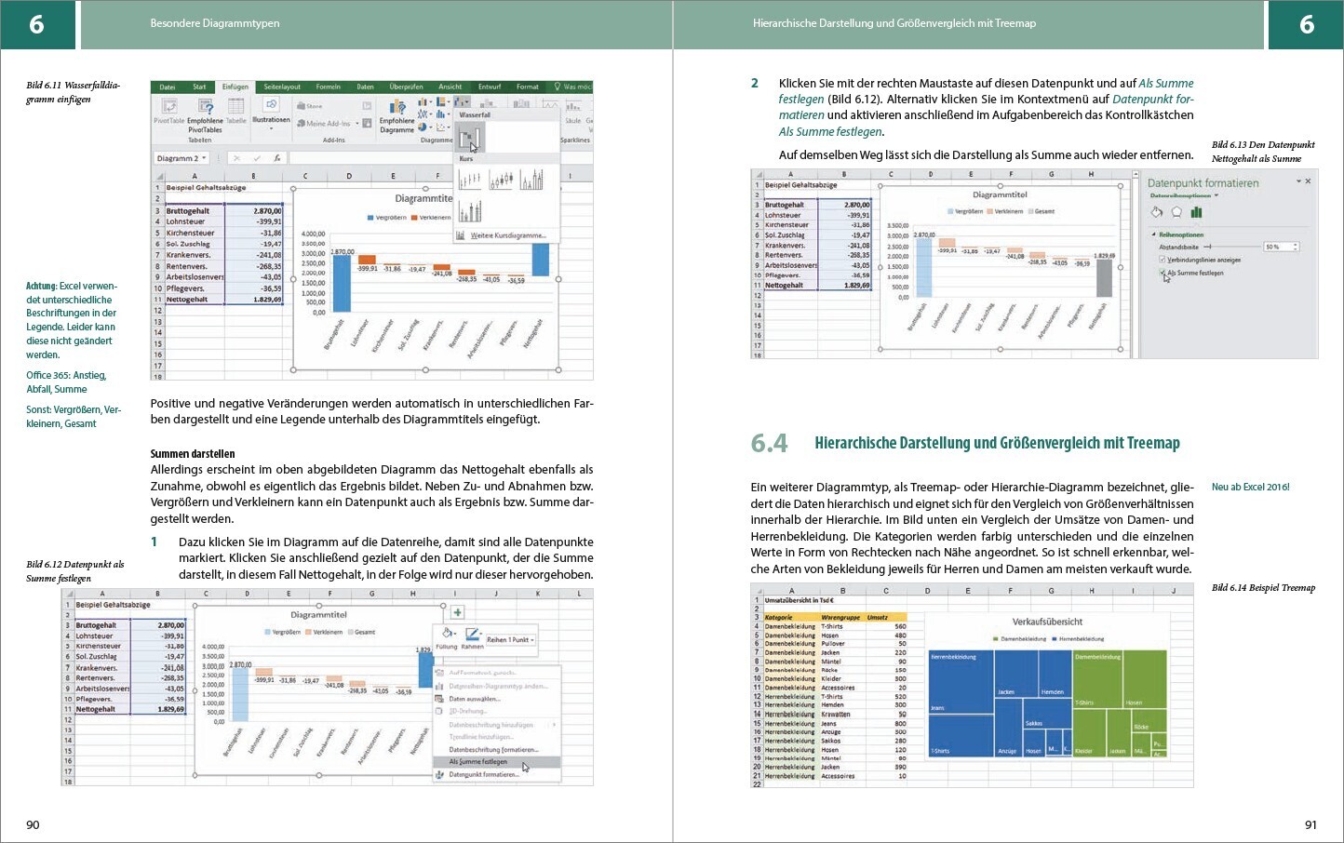Click the Damenbekleidung legend entry in the treemap
This screenshot has width=1344, height=843.
click(x=1019, y=639)
